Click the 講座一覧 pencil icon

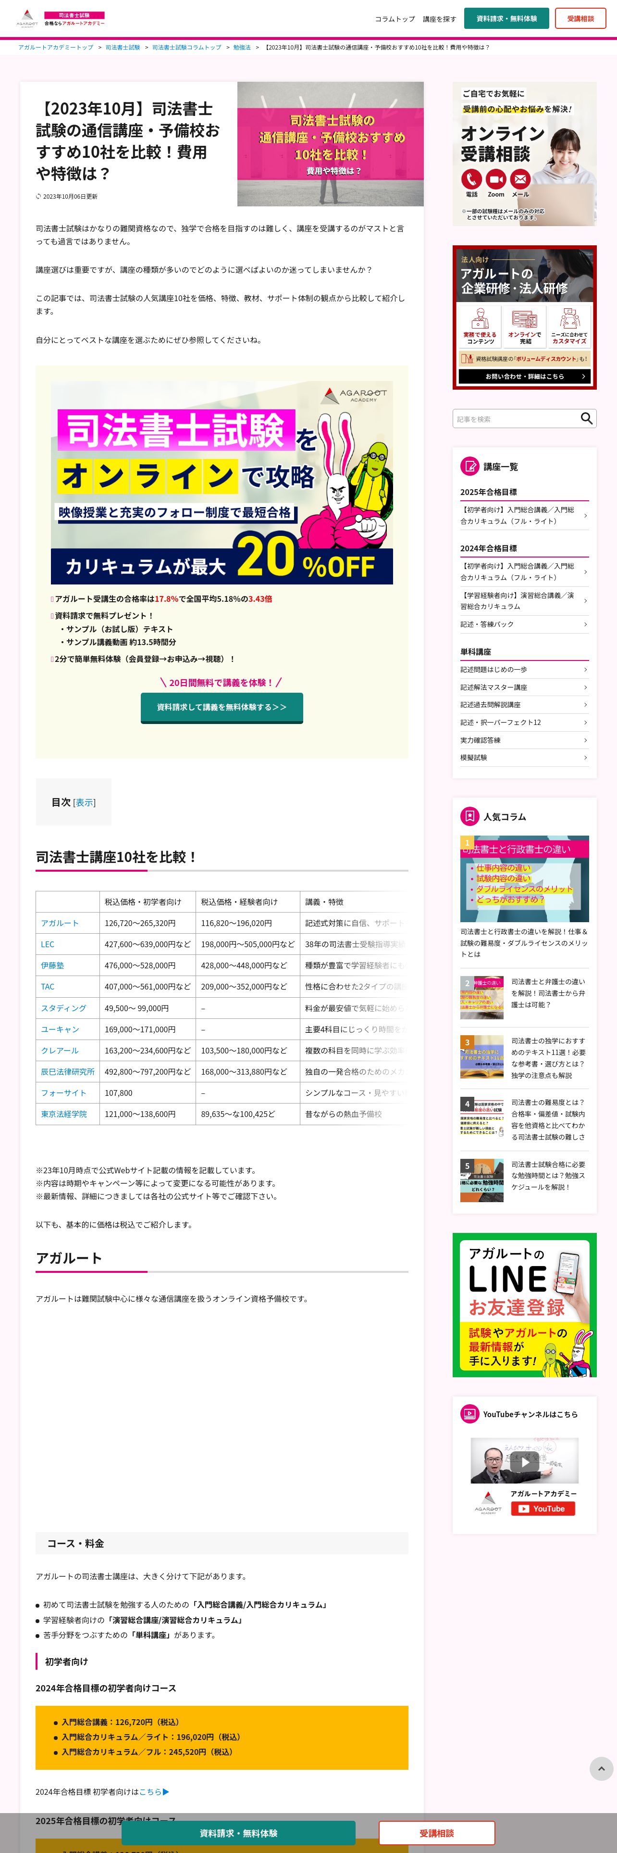[470, 466]
